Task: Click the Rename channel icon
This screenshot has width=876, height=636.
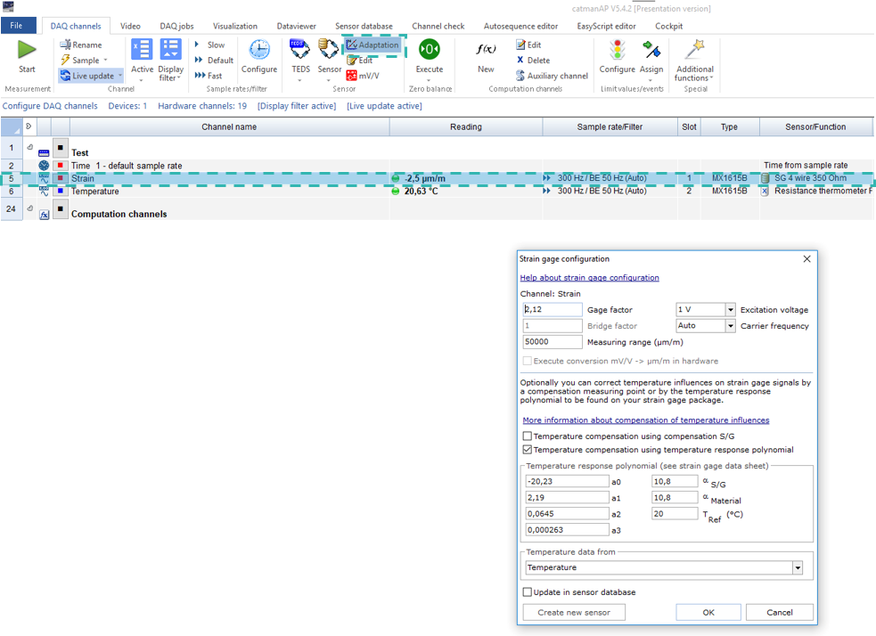Action: (65, 45)
